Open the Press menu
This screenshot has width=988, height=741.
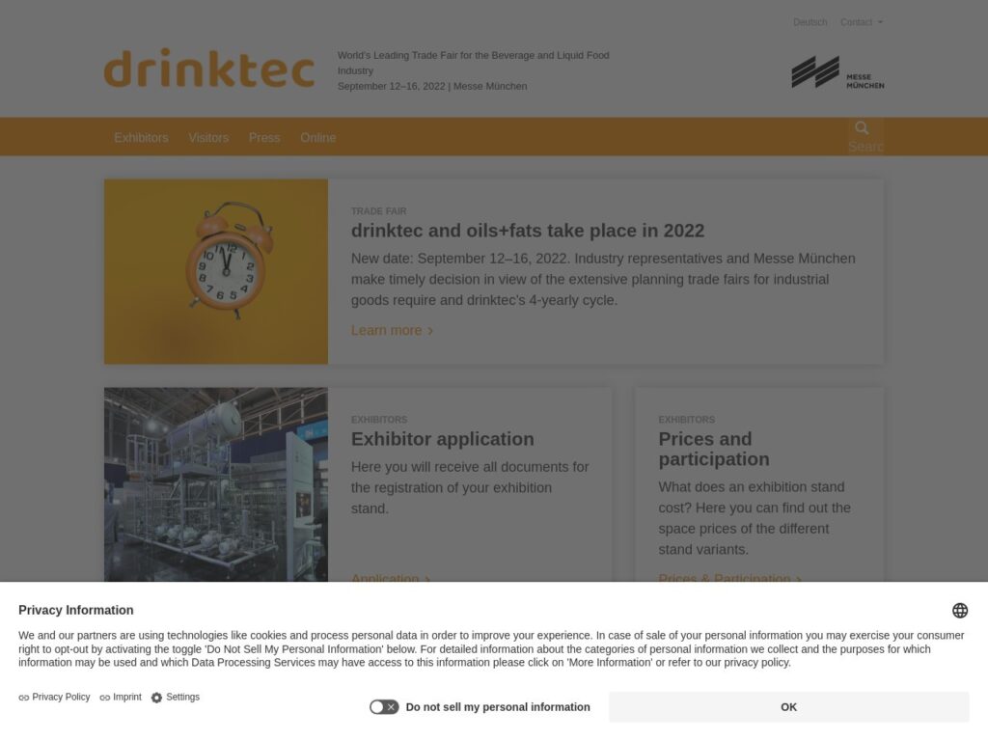pyautogui.click(x=264, y=137)
